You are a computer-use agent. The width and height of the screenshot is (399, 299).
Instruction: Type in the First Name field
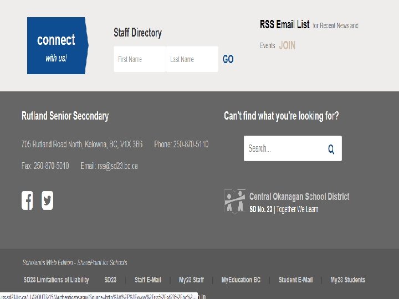click(x=140, y=59)
